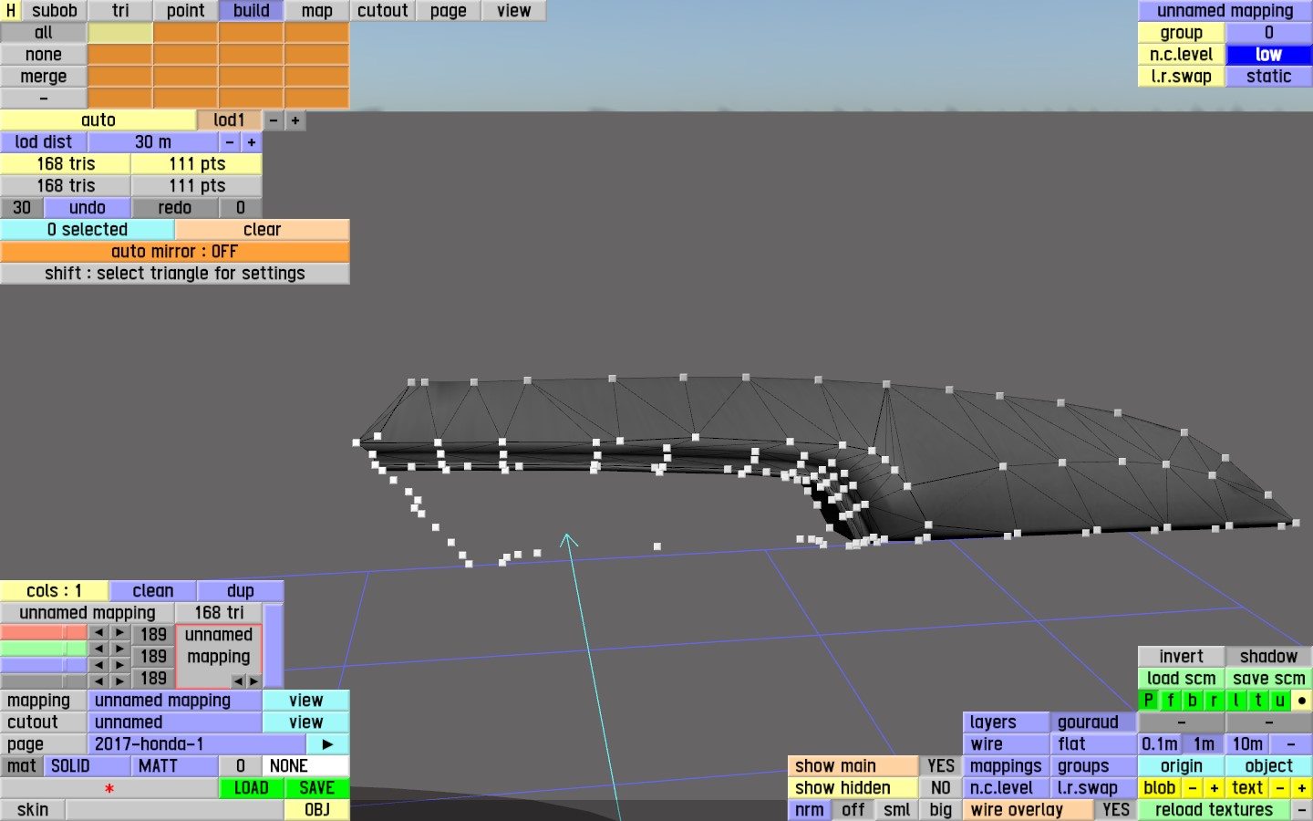
Task: Click the reload textures button
Action: pos(1215,810)
